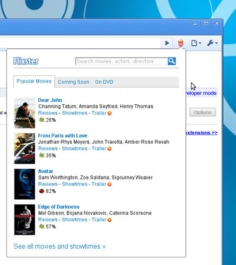Image resolution: width=236 pixels, height=265 pixels.
Task: Open Reviews for Avatar
Action: click(x=48, y=184)
